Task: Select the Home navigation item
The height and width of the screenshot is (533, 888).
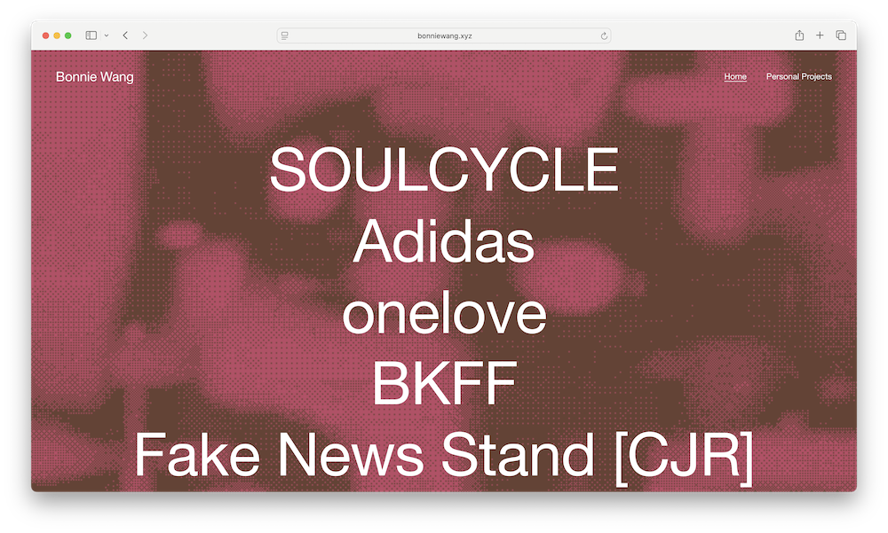Action: [x=735, y=77]
